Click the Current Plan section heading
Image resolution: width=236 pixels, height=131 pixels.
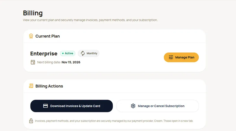tap(47, 36)
